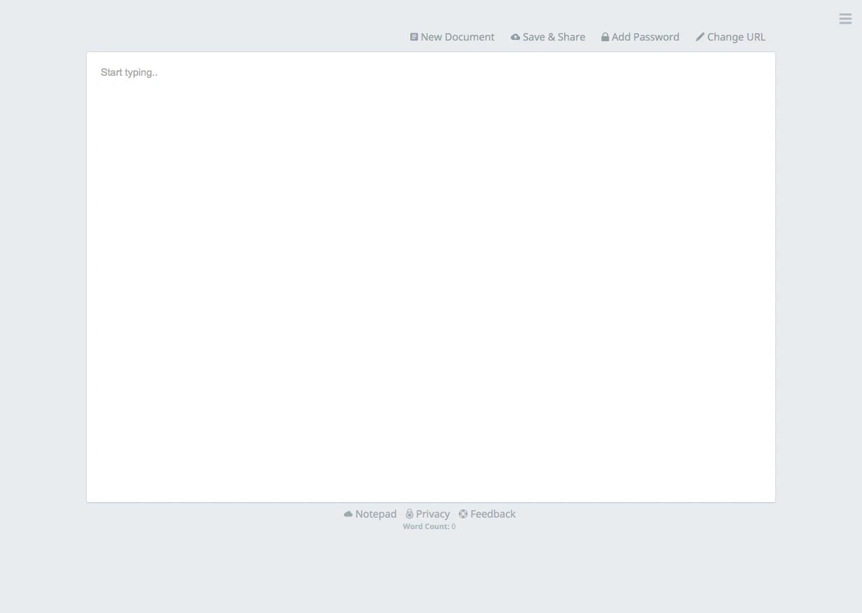862x613 pixels.
Task: Open the hamburger menu in the top-right corner
Action: (x=844, y=18)
